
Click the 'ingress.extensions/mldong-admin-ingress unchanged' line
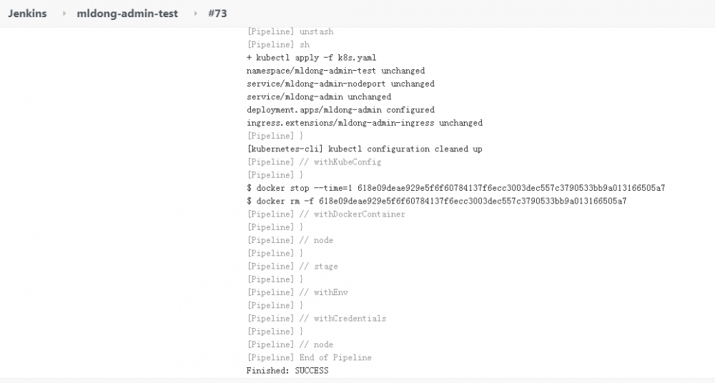pos(364,123)
